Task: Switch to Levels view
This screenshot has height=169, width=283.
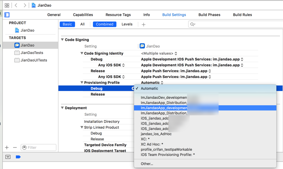Action: tap(127, 24)
